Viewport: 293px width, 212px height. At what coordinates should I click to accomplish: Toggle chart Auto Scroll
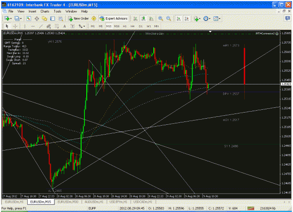tap(179, 18)
